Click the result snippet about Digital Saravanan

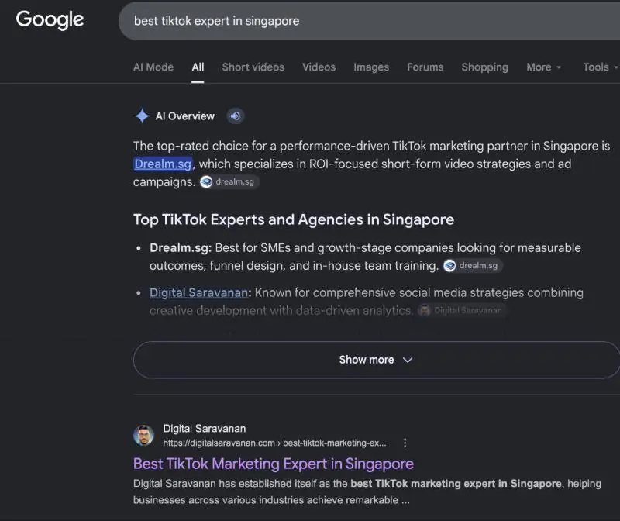coord(367,492)
